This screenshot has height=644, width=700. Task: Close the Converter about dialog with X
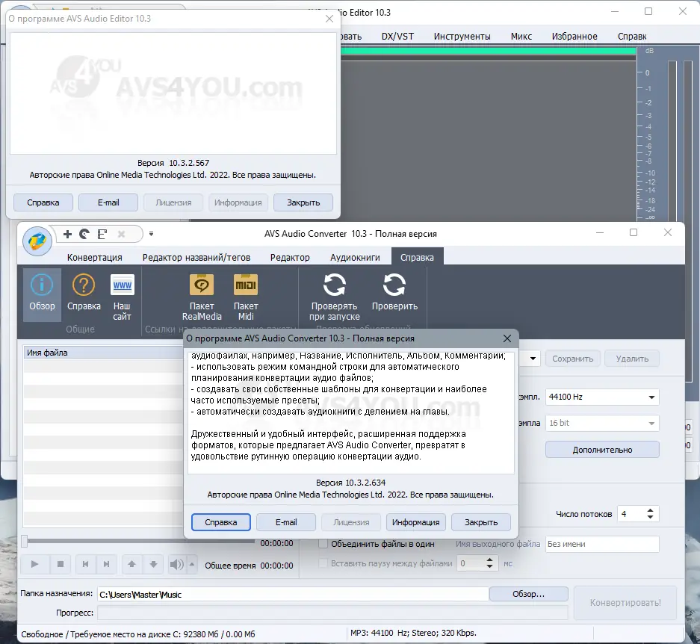pos(507,338)
